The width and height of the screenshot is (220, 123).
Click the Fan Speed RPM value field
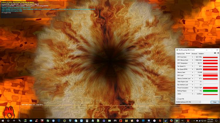(x=198, y=69)
